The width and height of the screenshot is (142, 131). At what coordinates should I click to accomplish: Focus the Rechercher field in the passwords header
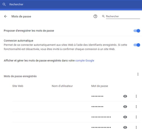click(x=123, y=16)
